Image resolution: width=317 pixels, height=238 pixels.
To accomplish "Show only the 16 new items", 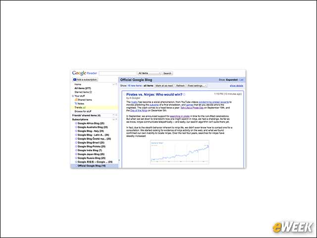I will 134,86.
